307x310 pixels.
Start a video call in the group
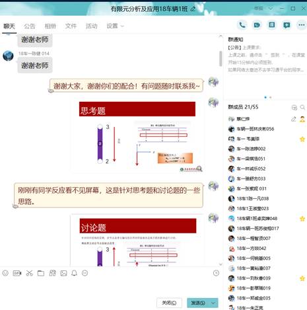coord(257,25)
